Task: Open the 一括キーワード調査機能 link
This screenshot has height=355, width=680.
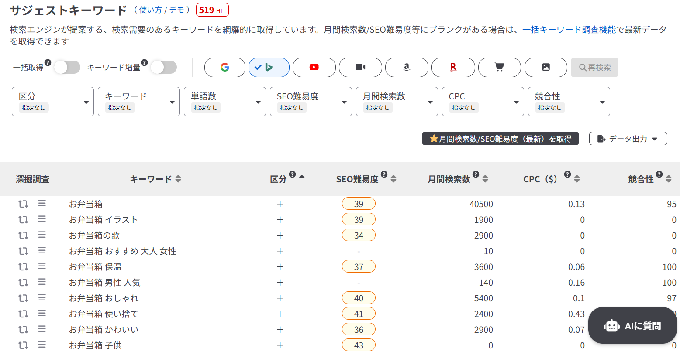Action: (569, 30)
